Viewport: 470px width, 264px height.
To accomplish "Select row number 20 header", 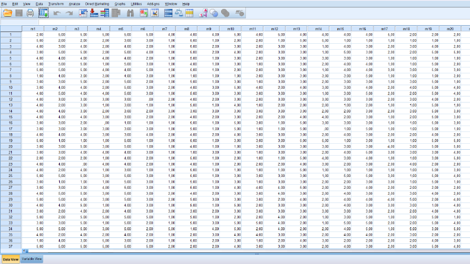I will [11, 146].
